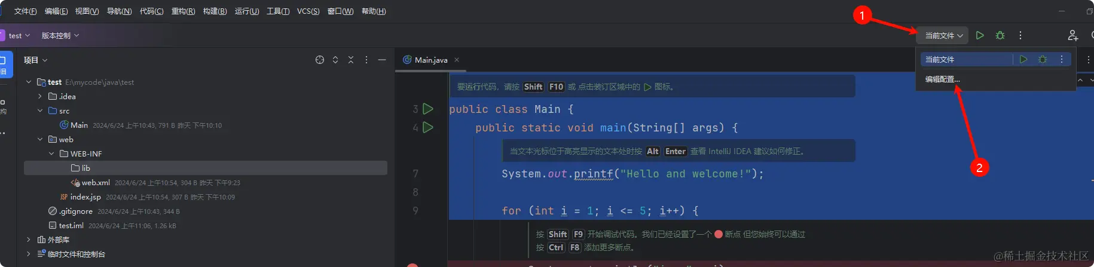The image size is (1094, 267).
Task: Select .gitignore file
Action: pos(75,211)
